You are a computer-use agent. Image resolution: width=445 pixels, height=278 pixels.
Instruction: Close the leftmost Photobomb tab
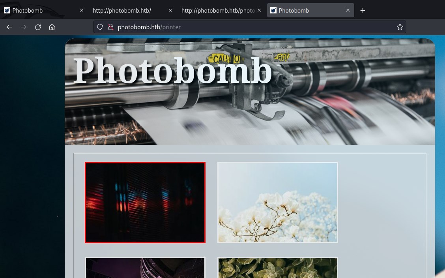[x=82, y=11]
